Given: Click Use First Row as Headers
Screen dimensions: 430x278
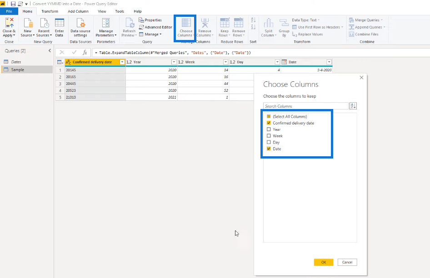Looking at the screenshot, I should point(318,27).
